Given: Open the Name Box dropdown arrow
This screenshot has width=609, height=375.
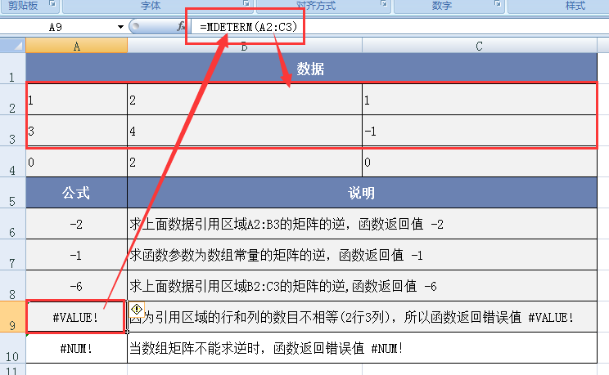Looking at the screenshot, I should pyautogui.click(x=120, y=27).
